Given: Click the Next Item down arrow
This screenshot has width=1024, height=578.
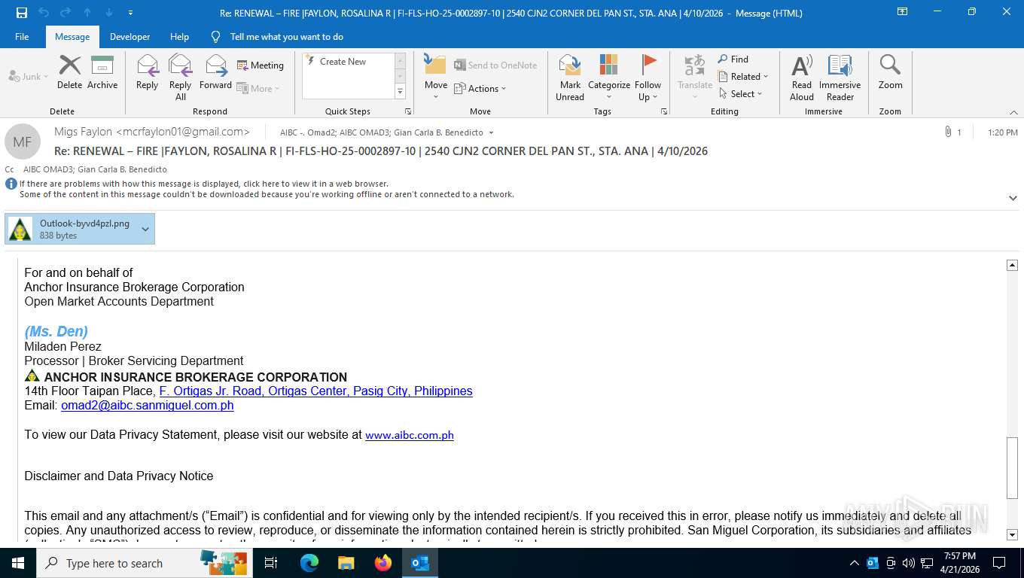Looking at the screenshot, I should (109, 13).
